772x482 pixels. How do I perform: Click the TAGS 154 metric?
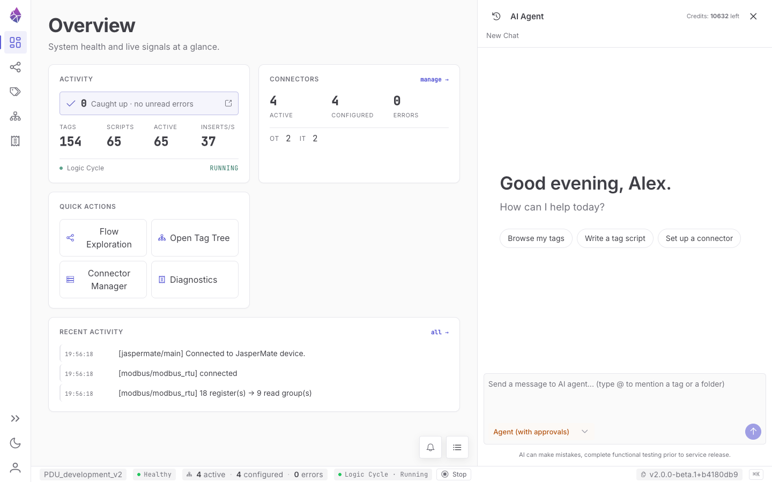71,135
